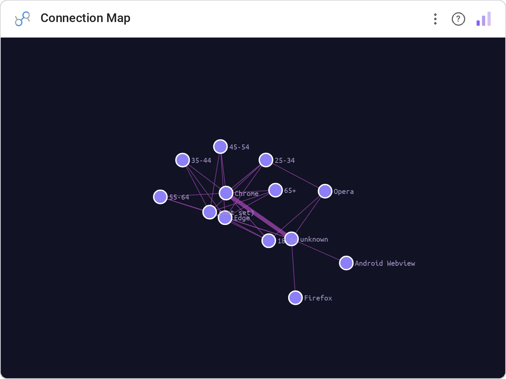The width and height of the screenshot is (506, 379).
Task: Select the 45-54 age node
Action: click(x=220, y=147)
